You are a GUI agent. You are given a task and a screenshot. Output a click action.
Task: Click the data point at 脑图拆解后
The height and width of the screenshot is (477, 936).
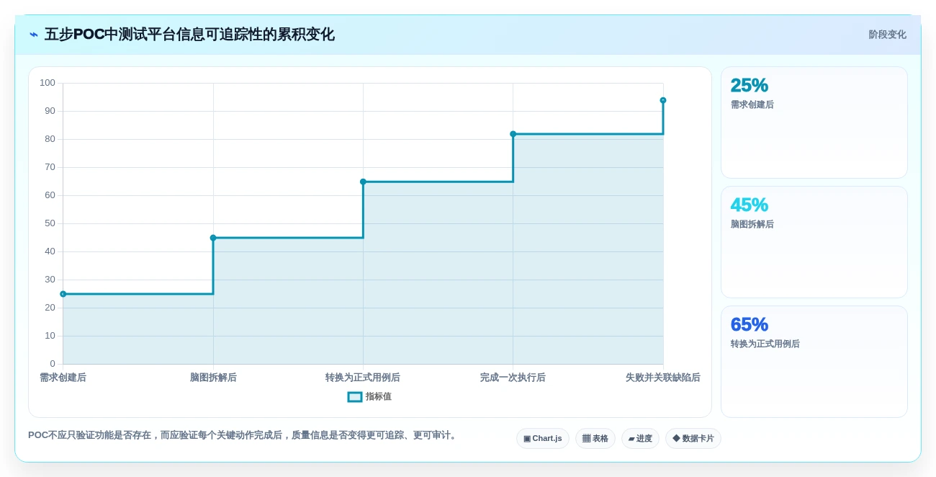tap(213, 238)
